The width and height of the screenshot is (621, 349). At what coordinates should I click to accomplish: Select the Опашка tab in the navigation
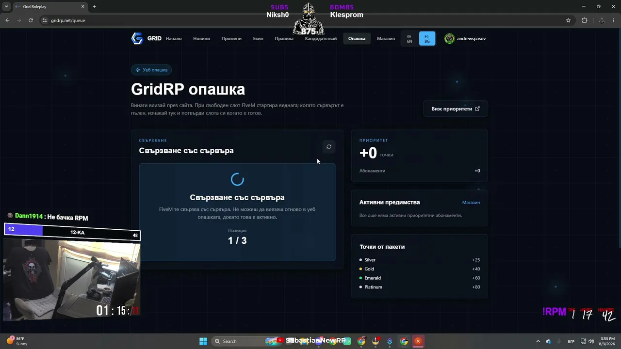click(x=357, y=39)
